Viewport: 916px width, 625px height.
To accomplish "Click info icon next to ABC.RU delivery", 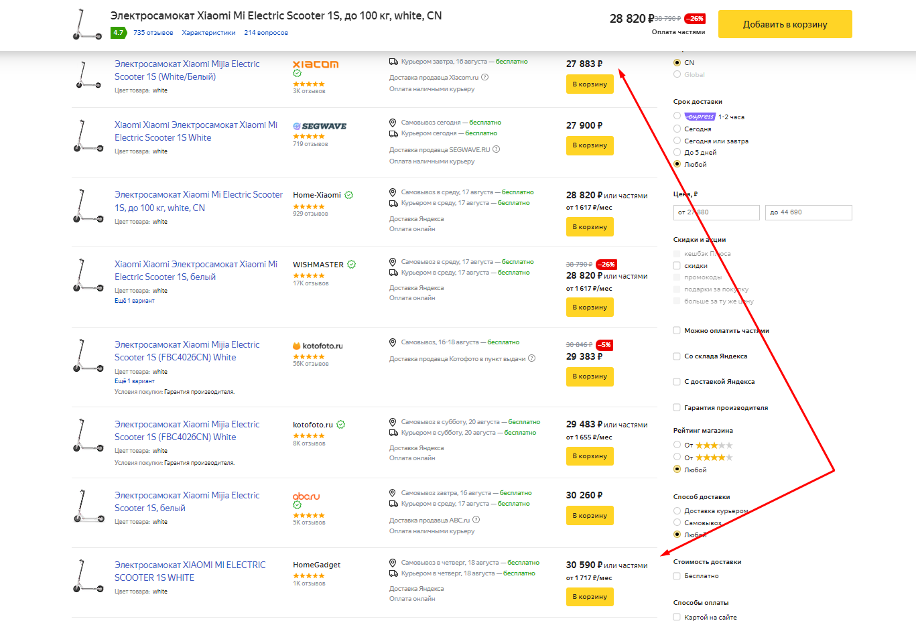I will pos(476,520).
